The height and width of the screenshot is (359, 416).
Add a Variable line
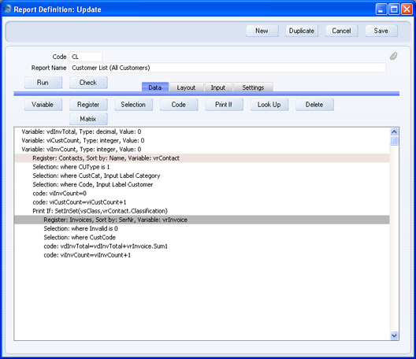click(43, 105)
